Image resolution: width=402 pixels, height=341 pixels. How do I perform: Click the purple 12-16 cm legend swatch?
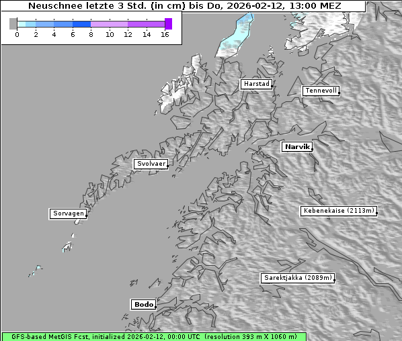click(147, 24)
